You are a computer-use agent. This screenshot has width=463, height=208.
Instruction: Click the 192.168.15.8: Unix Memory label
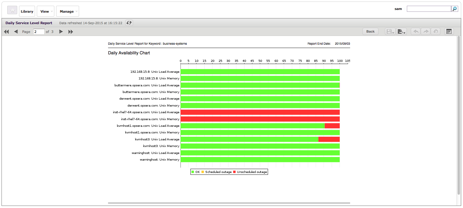click(x=159, y=78)
